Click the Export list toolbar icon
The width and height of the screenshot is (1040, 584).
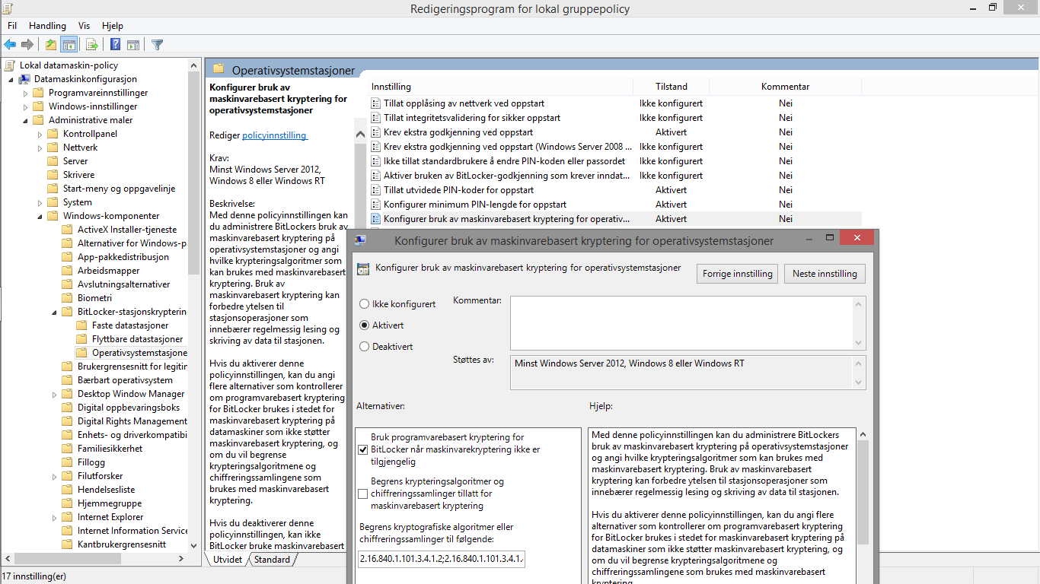point(91,45)
